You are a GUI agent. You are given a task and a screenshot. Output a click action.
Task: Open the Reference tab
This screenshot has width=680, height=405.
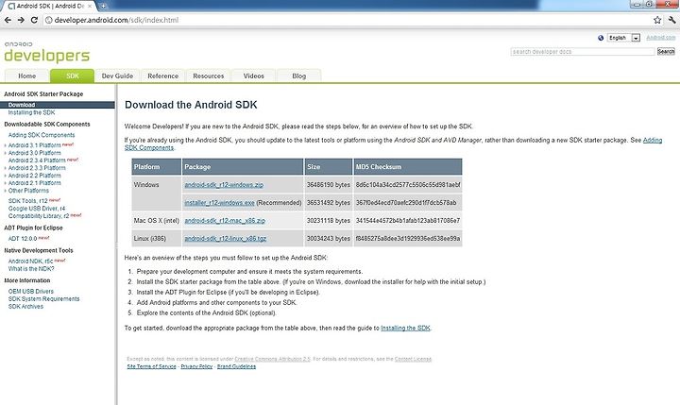click(163, 76)
